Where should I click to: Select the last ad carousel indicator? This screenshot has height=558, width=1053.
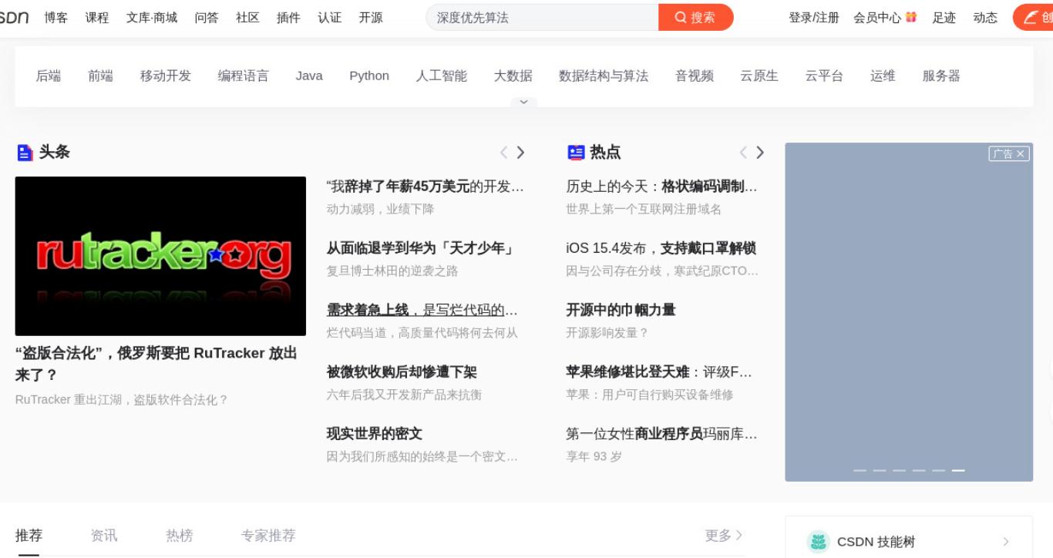coord(958,470)
